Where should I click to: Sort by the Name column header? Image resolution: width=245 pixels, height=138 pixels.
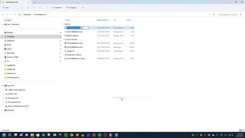click(x=68, y=20)
